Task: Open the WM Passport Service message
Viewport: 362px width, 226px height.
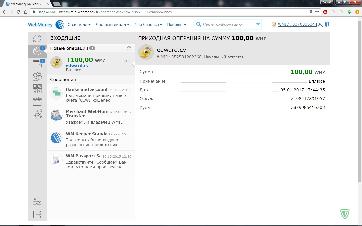Action: (x=91, y=162)
